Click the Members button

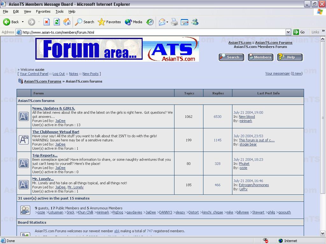click(260, 57)
